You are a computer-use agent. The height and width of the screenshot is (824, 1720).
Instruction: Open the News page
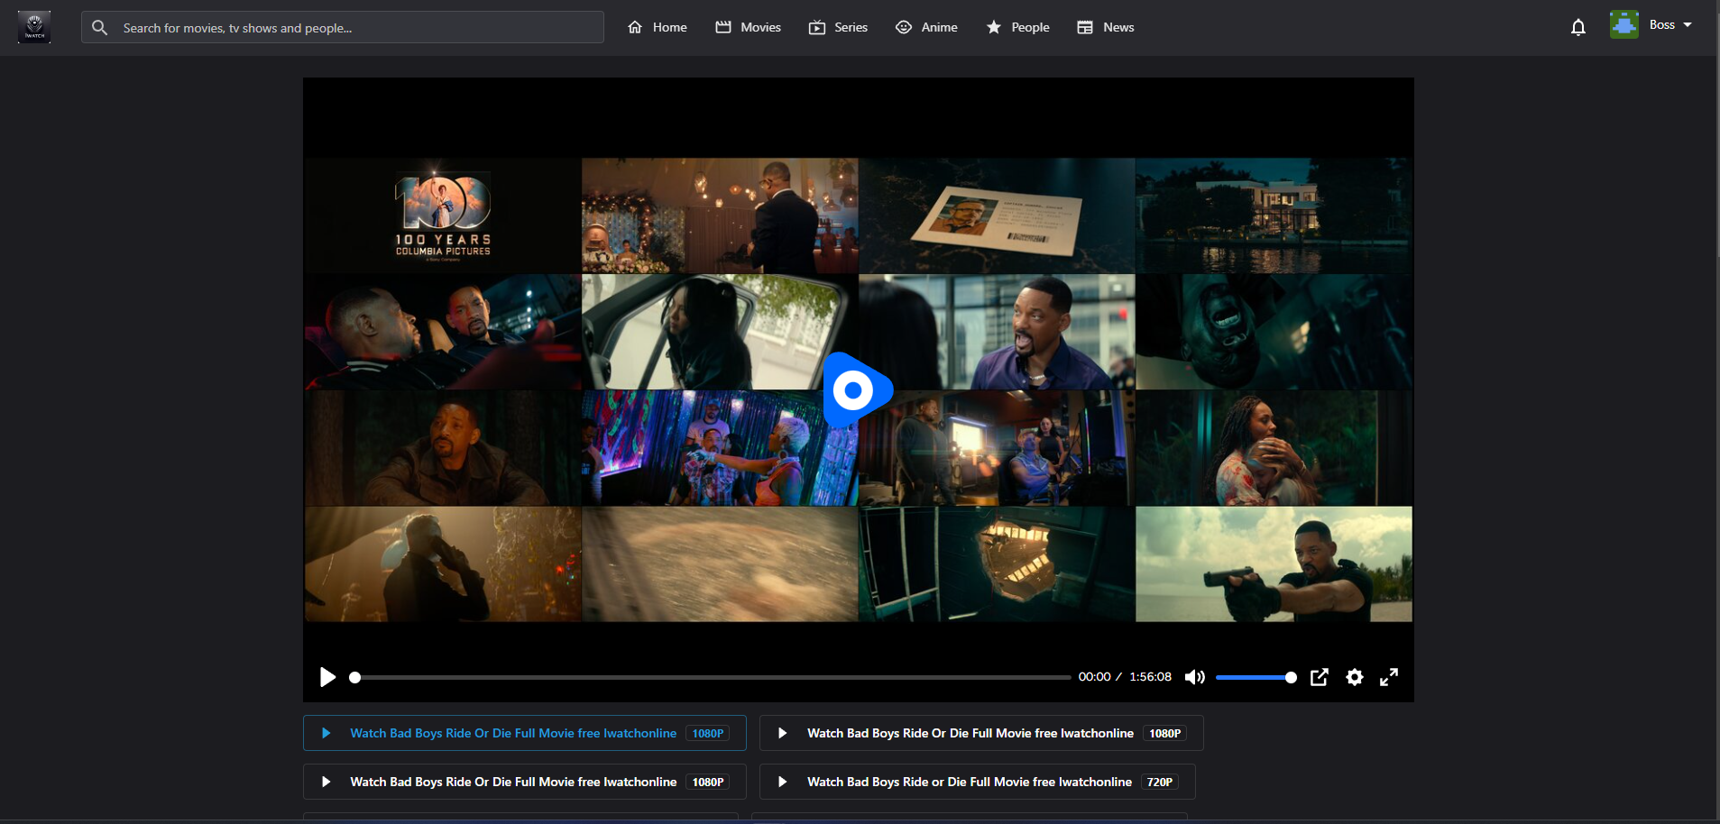(1106, 28)
